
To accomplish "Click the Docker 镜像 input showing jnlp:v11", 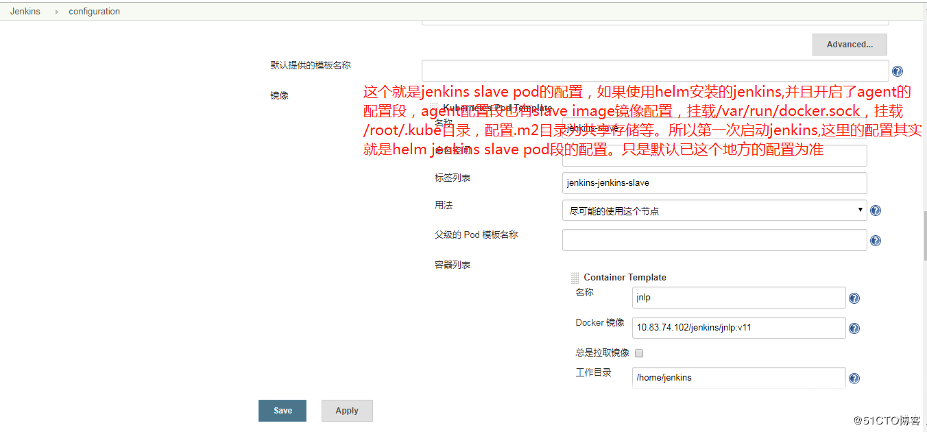I will [738, 328].
